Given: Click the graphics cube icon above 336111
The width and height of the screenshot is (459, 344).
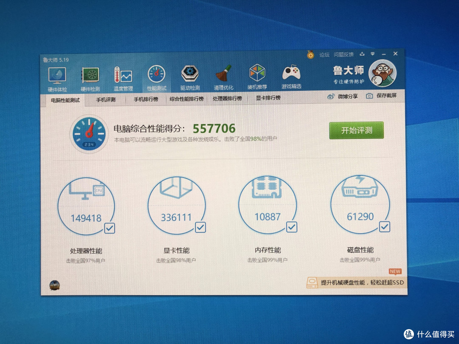Looking at the screenshot, I should 176,187.
